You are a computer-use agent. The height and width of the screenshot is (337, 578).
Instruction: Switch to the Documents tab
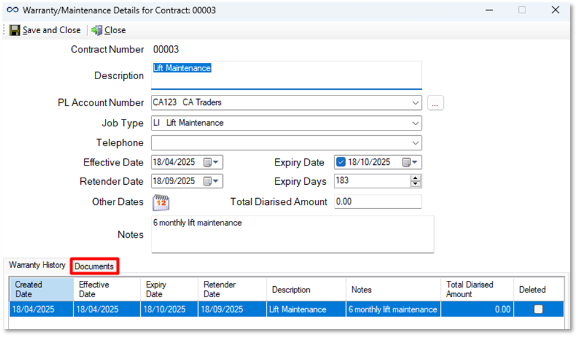click(94, 266)
